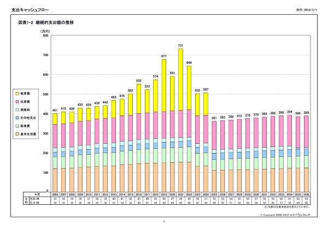This screenshot has height=231, width=328.
Task: Click the year cell 2036
Action: [306, 194]
